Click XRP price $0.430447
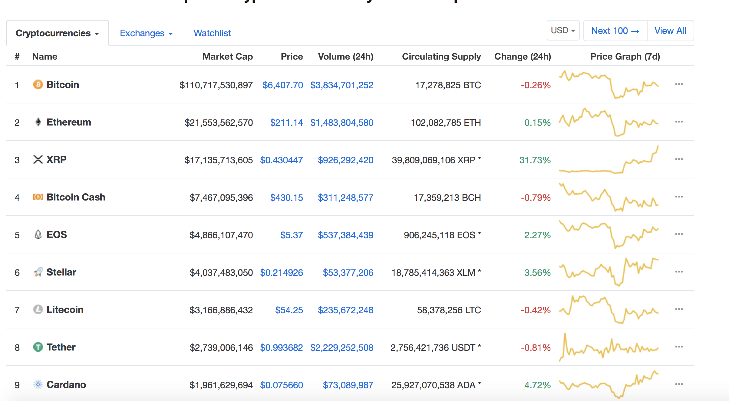This screenshot has width=729, height=401. pyautogui.click(x=282, y=160)
